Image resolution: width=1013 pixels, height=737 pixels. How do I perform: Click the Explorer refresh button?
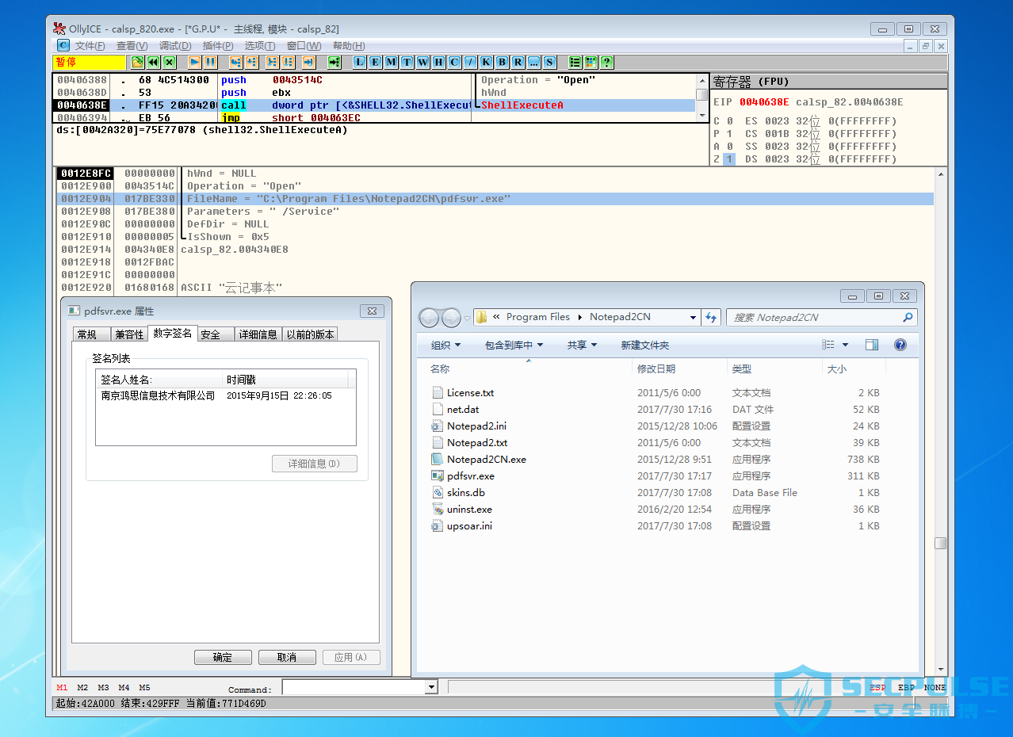click(712, 317)
